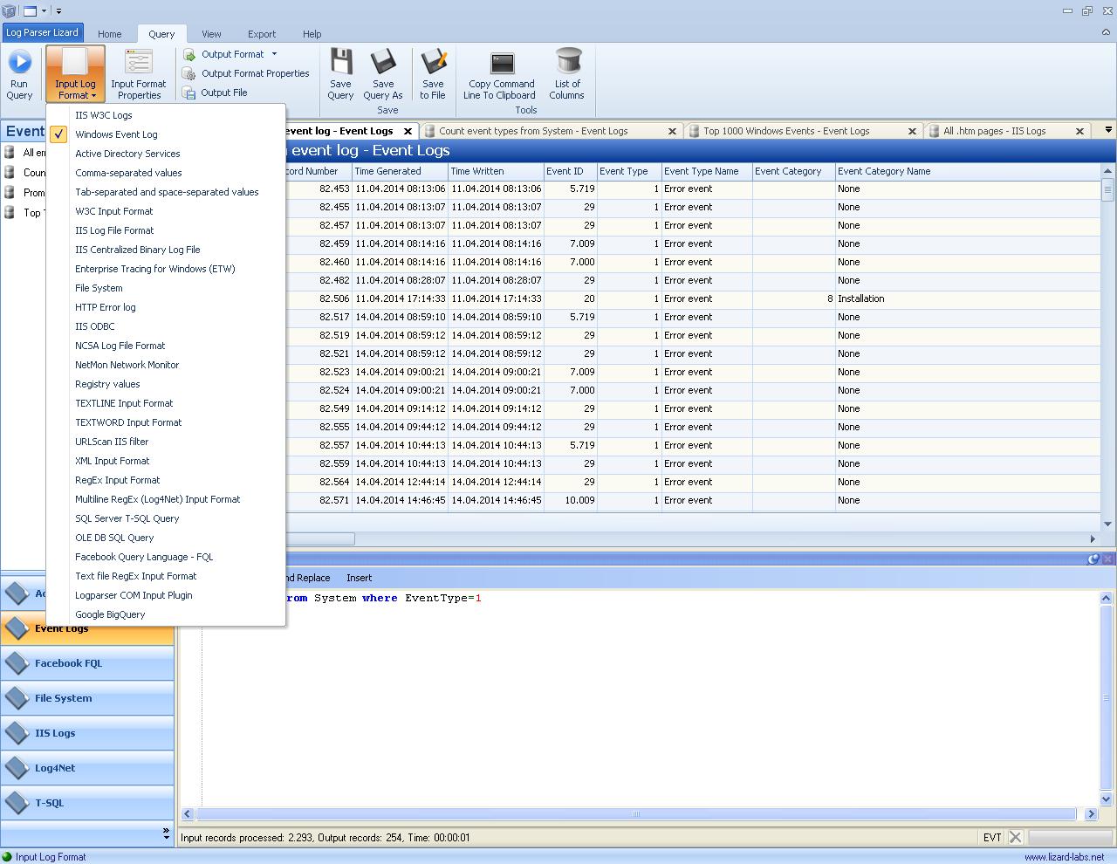
Task: Click the Output File icon
Action: 189,93
